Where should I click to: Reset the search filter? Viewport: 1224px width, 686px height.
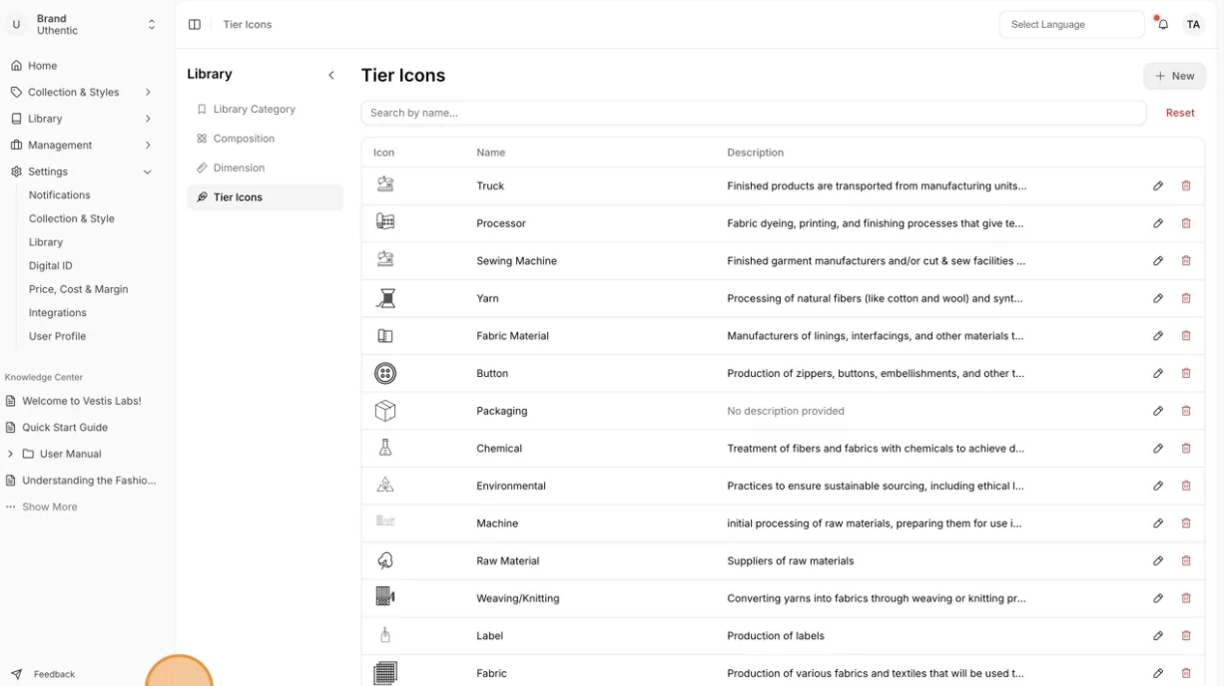1180,113
